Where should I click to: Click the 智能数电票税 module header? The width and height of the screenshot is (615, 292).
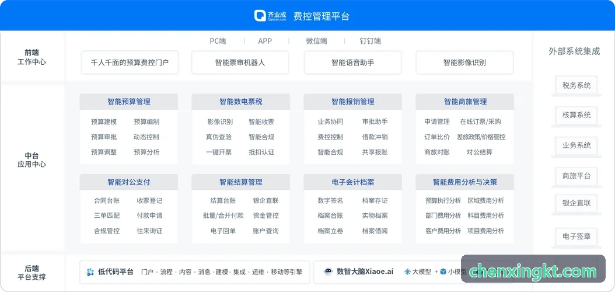pyautogui.click(x=241, y=102)
